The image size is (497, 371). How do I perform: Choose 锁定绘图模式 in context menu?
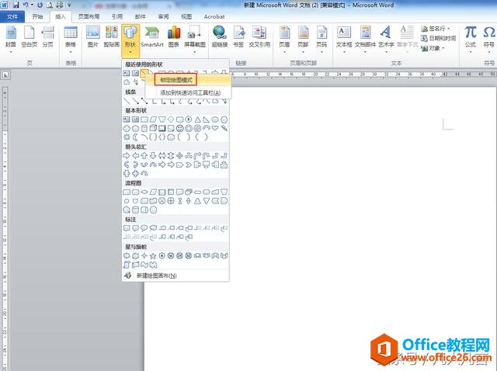(x=176, y=80)
